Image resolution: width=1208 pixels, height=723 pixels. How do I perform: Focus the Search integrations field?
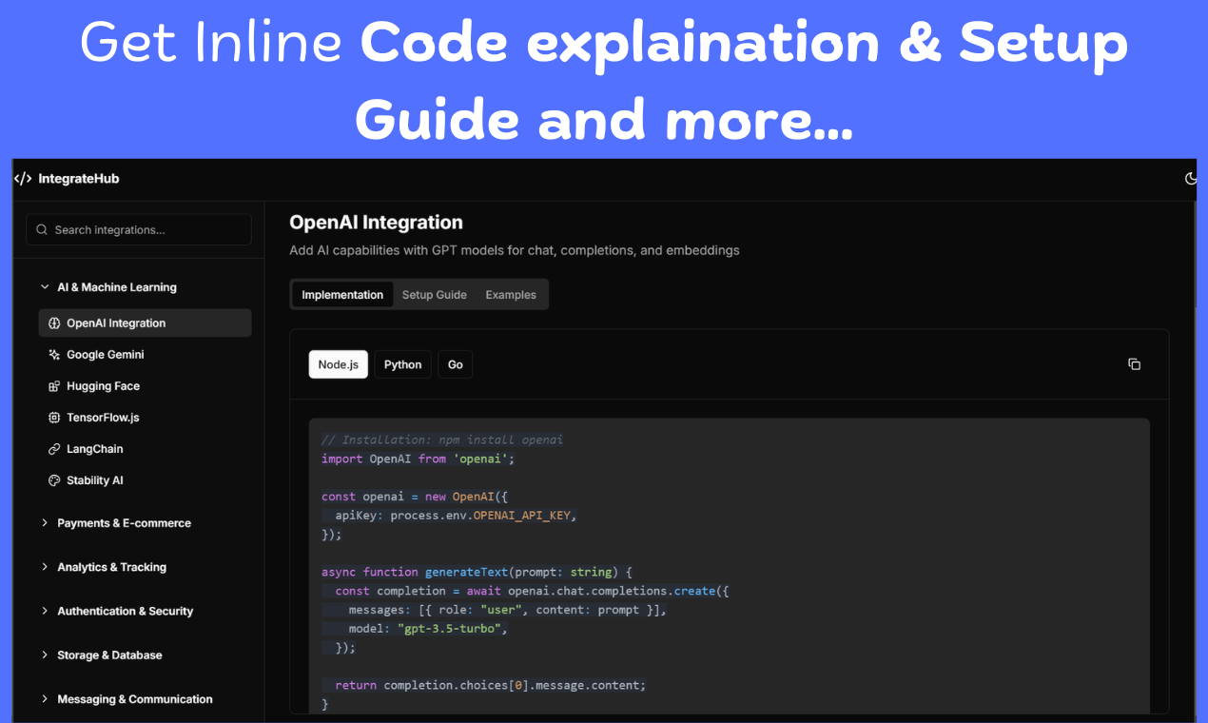pyautogui.click(x=139, y=229)
